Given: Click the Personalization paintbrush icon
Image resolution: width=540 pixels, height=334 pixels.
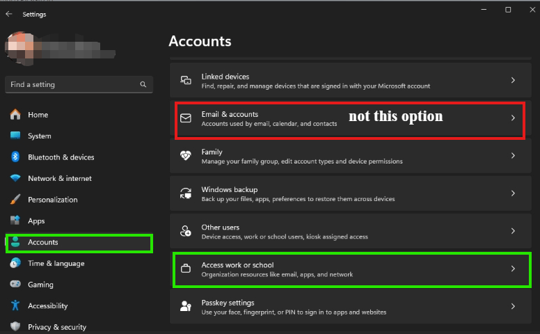Looking at the screenshot, I should (15, 200).
